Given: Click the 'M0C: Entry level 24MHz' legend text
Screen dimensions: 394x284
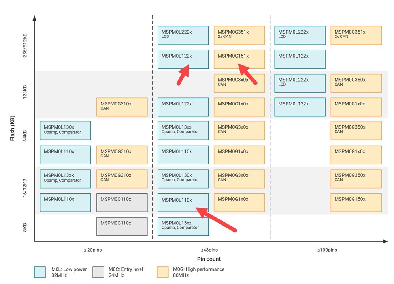Looking at the screenshot, I should (126, 272).
